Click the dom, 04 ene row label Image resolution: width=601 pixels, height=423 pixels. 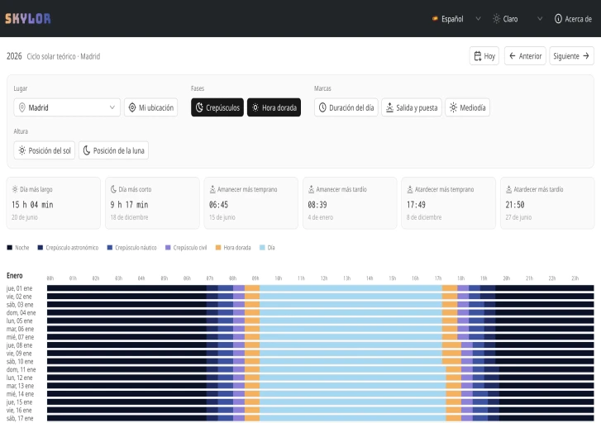(x=21, y=313)
